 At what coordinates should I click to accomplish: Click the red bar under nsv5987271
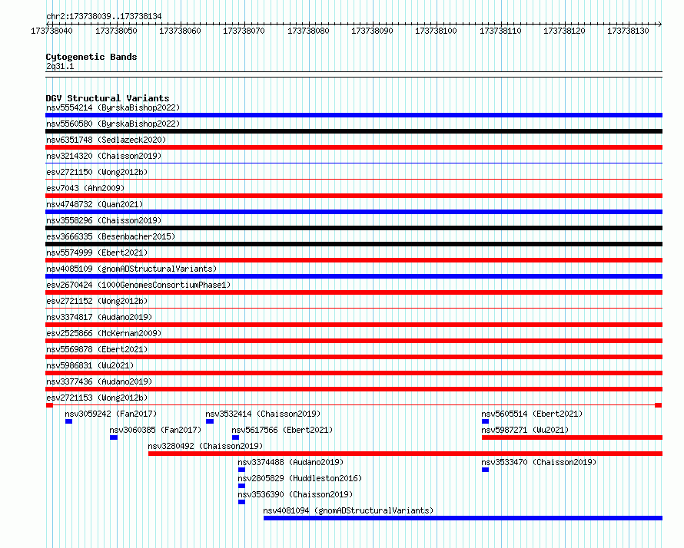572,437
